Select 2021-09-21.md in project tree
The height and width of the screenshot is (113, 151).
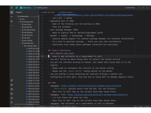click(x=33, y=99)
